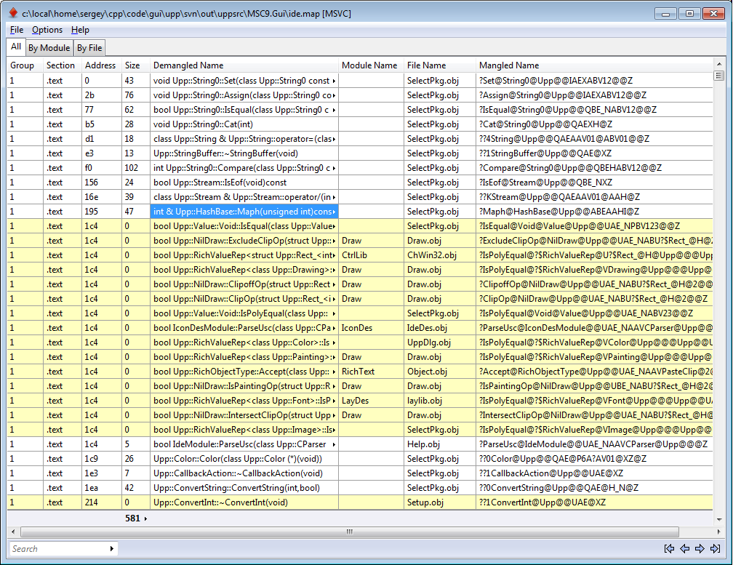The height and width of the screenshot is (565, 733).
Task: Expand truncated Maph demangled name cell arrow
Action: (334, 212)
